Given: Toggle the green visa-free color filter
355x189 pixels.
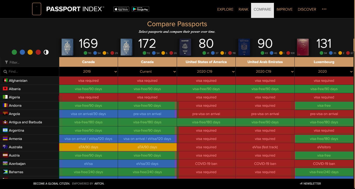Looking at the screenshot, I should point(14,52).
